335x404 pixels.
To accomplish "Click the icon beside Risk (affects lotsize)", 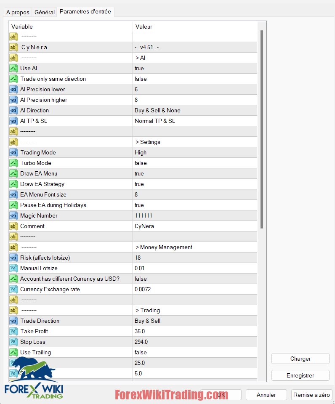I will click(x=13, y=258).
